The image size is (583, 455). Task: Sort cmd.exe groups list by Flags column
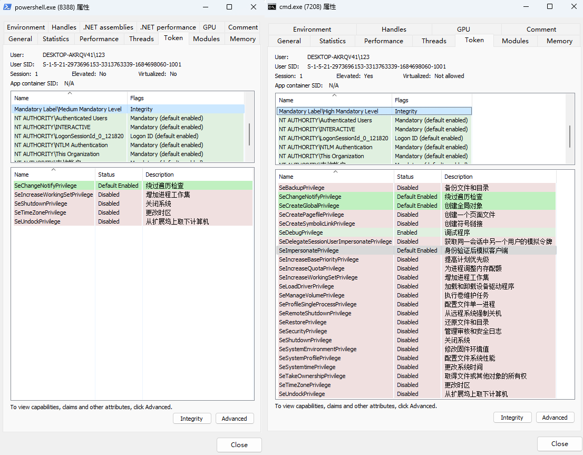click(x=432, y=100)
